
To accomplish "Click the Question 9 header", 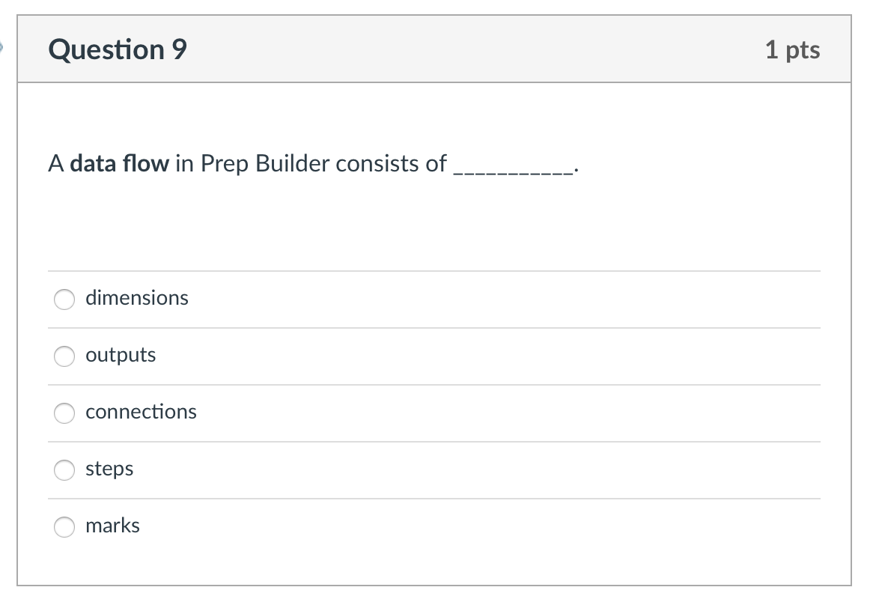I will (x=117, y=49).
